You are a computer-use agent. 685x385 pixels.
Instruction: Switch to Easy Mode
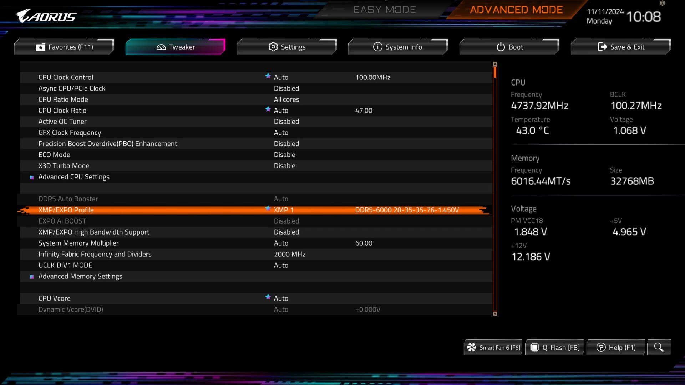coord(385,10)
